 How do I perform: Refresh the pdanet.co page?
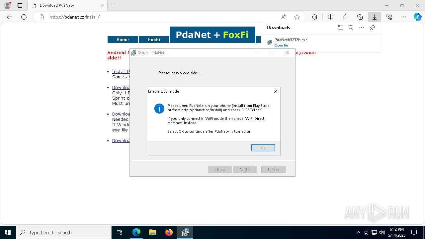point(24,17)
